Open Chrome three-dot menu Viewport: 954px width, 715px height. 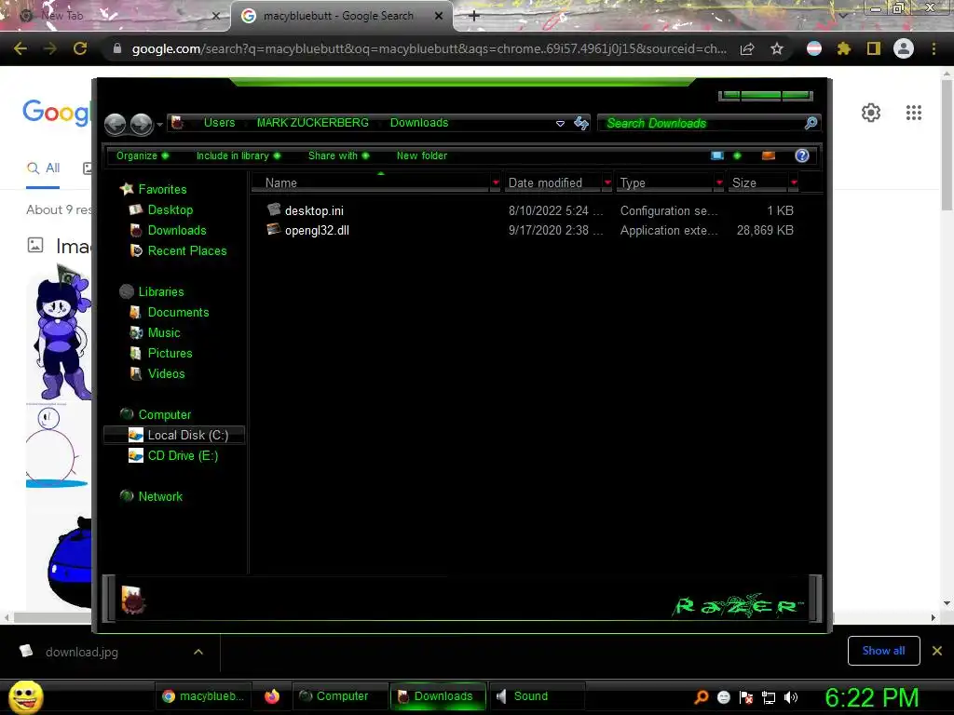[934, 48]
